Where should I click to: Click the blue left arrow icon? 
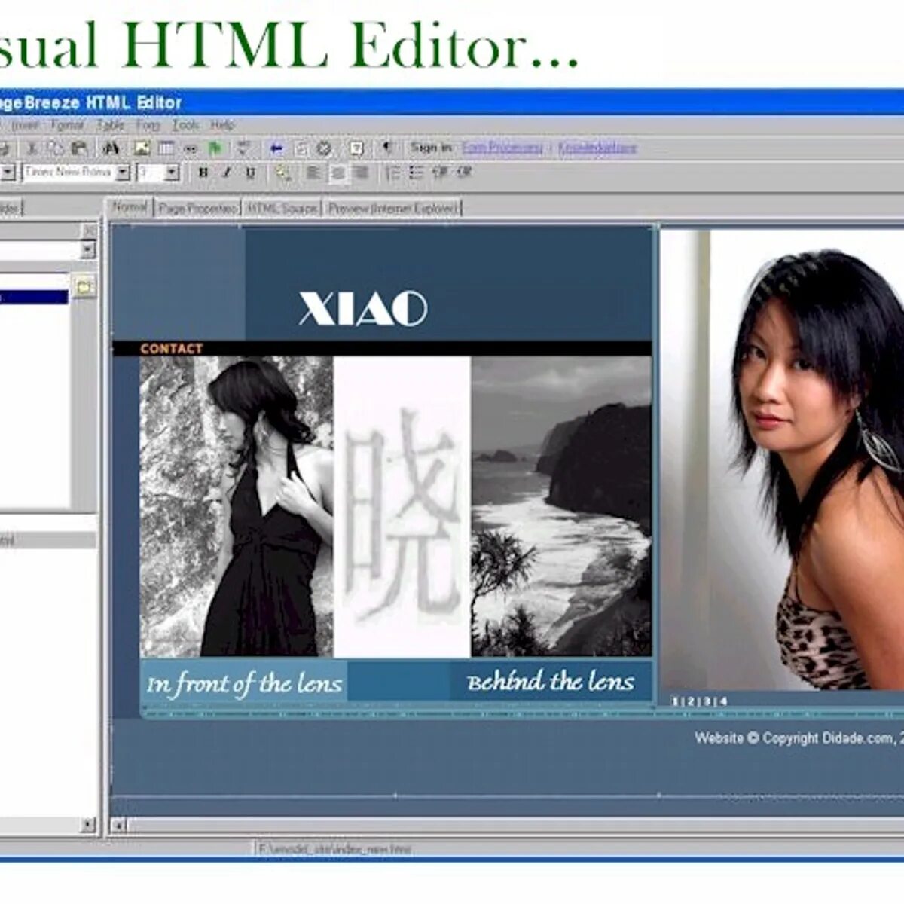pos(276,148)
